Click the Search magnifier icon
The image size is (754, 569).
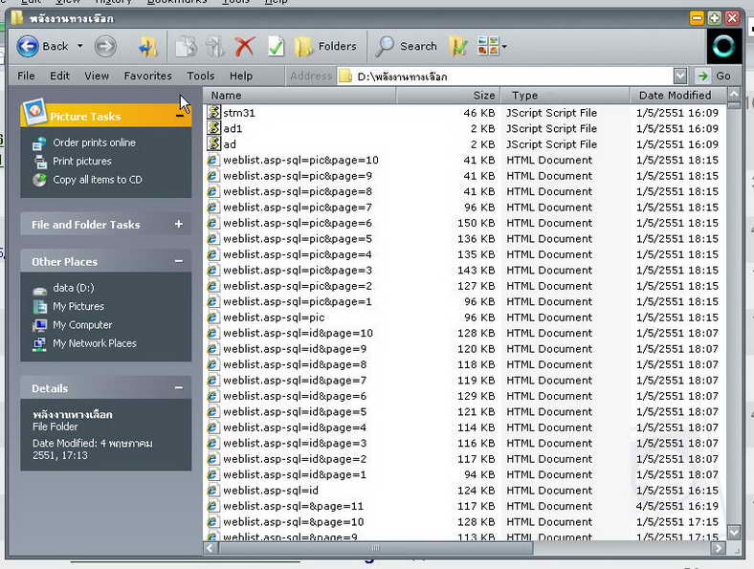point(385,46)
